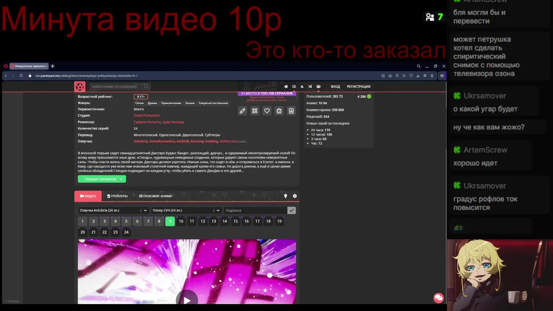
Task: Select episode 9 highlighted button
Action: [170, 221]
